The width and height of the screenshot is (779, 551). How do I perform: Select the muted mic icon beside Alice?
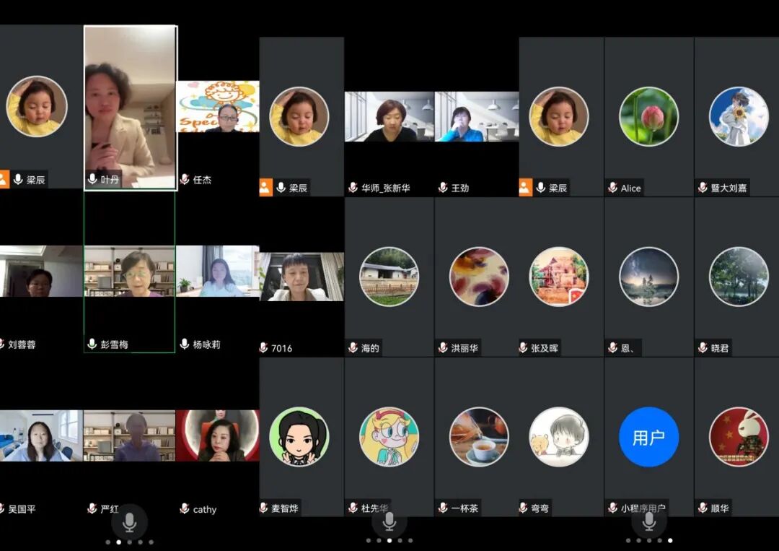click(612, 188)
